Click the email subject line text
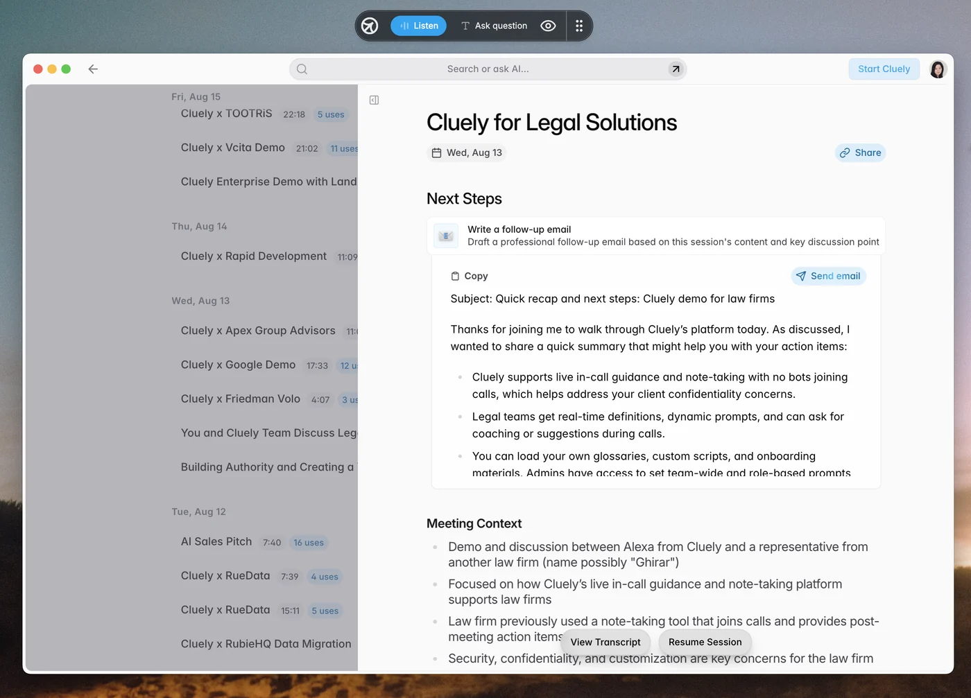The height and width of the screenshot is (698, 971). (x=612, y=299)
